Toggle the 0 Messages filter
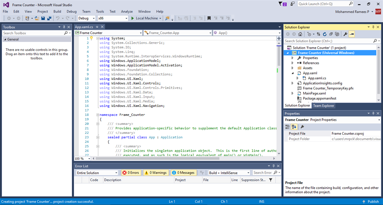This screenshot has height=205, width=383. [x=183, y=173]
